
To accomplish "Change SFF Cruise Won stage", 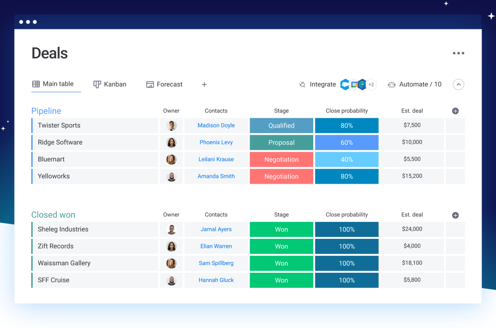I will pyautogui.click(x=281, y=281).
